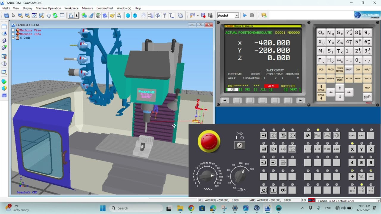Click the dashed rectangle selection icon
The image size is (381, 214).
[62, 15]
